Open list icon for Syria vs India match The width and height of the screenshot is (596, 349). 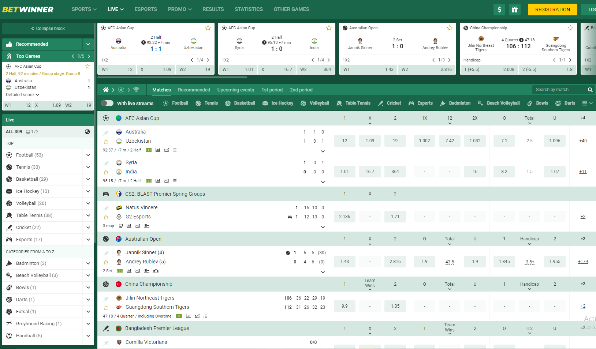point(175,181)
